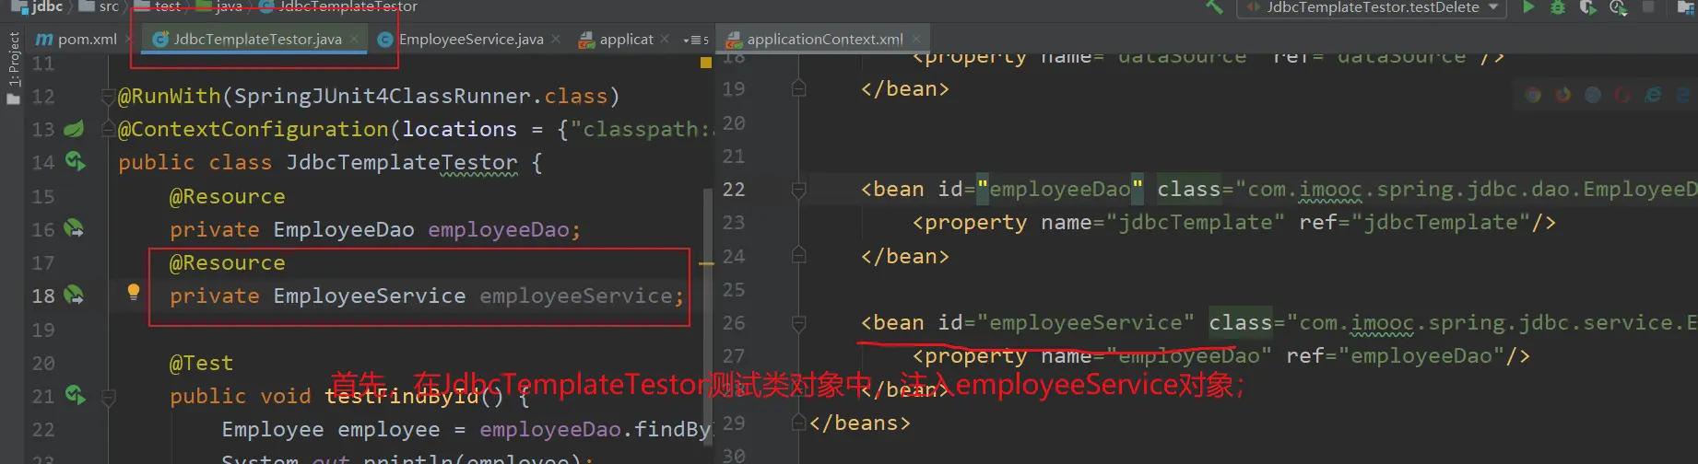
Task: Click src folder in the breadcrumb
Action: (x=100, y=7)
